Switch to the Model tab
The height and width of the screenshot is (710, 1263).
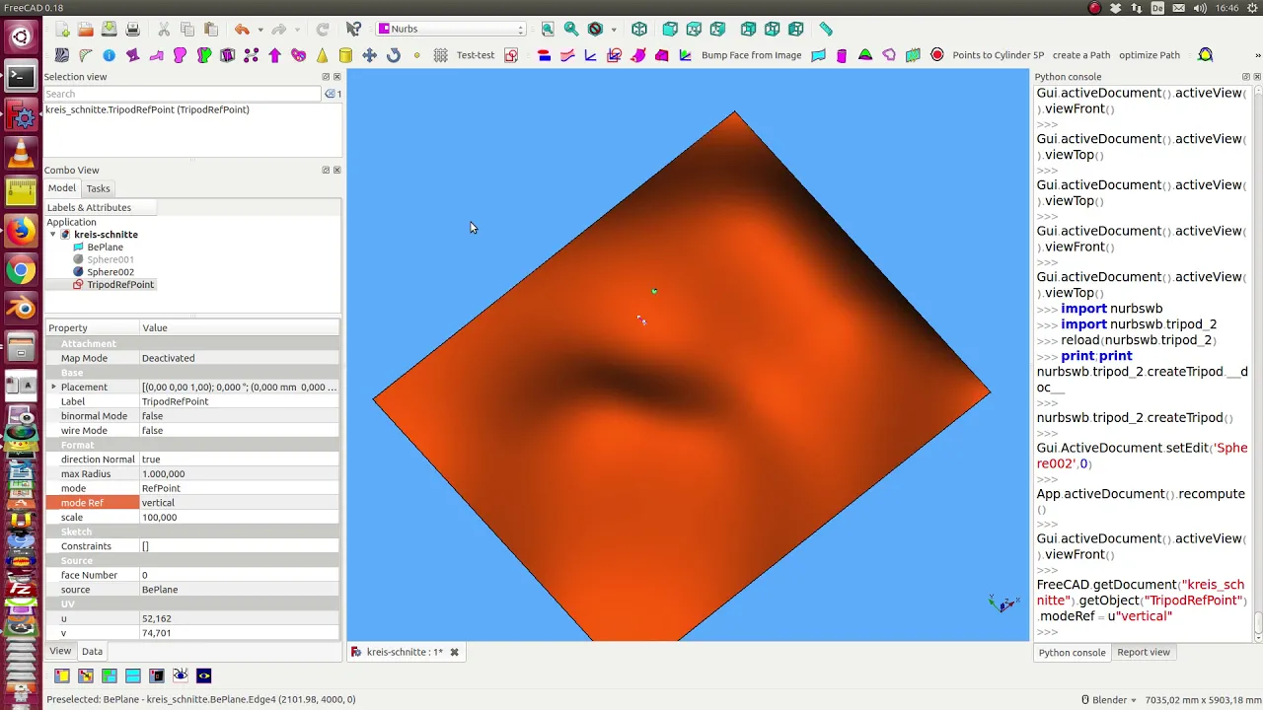(61, 188)
